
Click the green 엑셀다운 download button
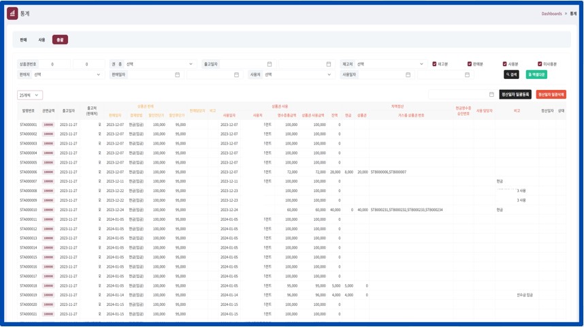pyautogui.click(x=536, y=75)
